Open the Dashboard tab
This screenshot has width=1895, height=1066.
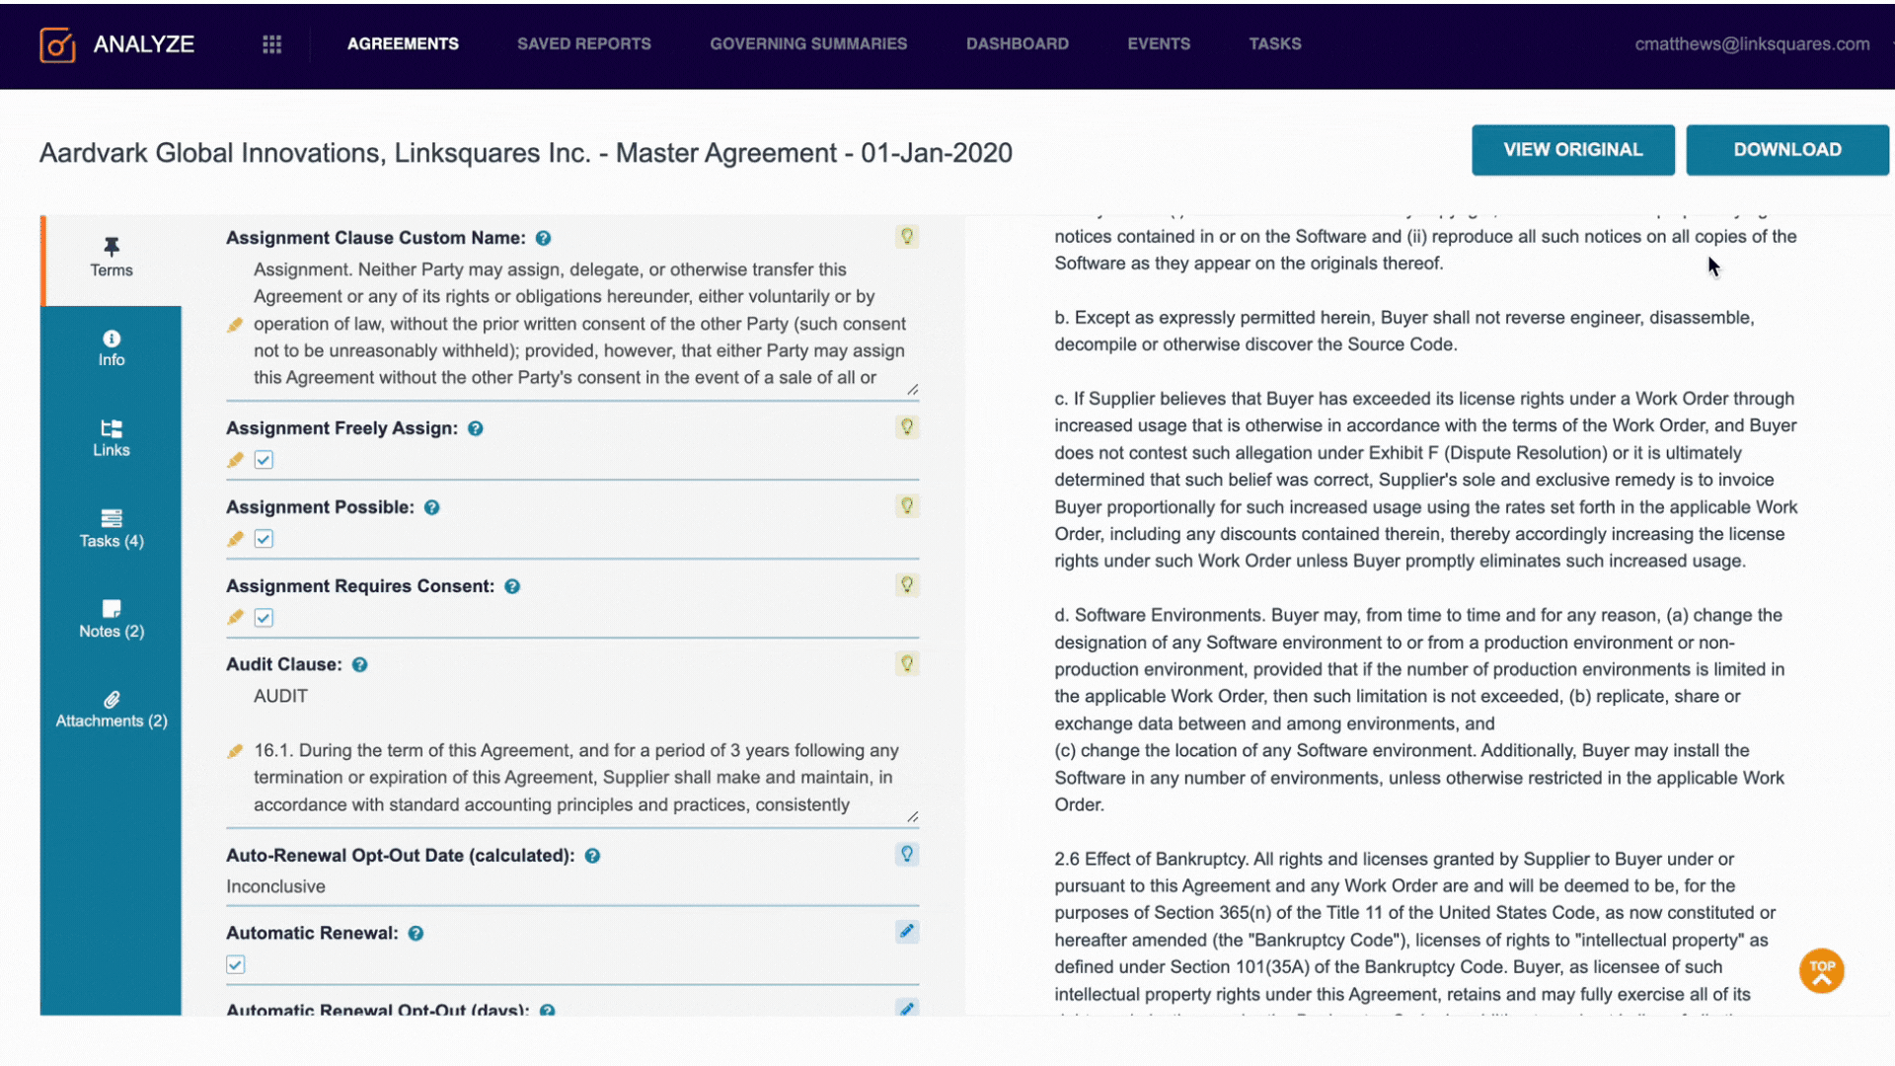point(1018,44)
